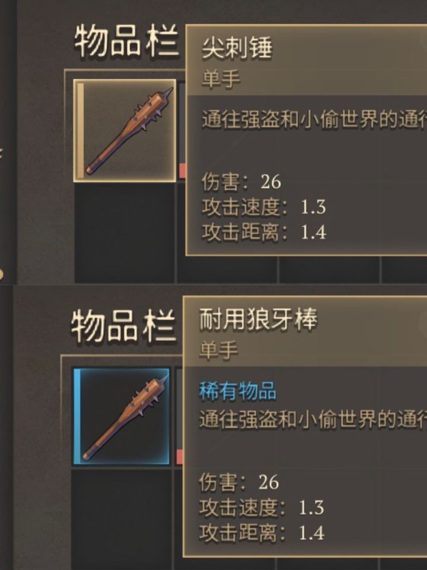427x570 pixels.
Task: Click the 单手 label under 尖刺锤
Action: click(221, 78)
